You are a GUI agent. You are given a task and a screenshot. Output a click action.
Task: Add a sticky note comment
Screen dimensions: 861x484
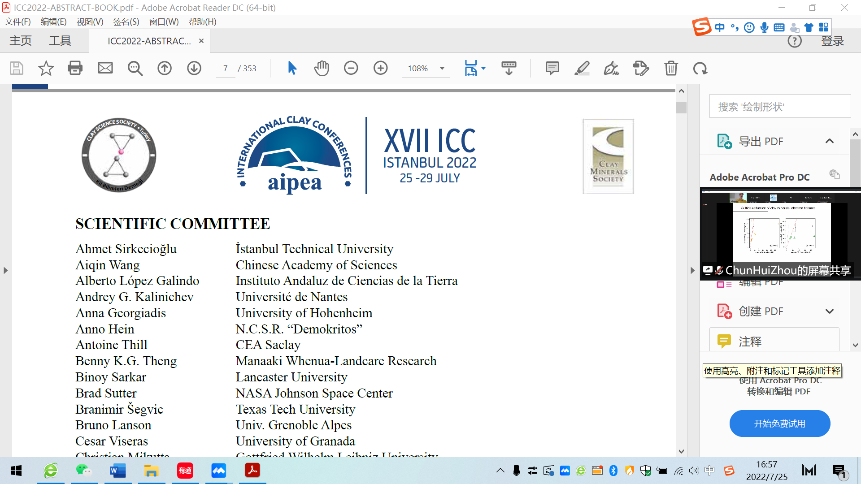coord(552,68)
